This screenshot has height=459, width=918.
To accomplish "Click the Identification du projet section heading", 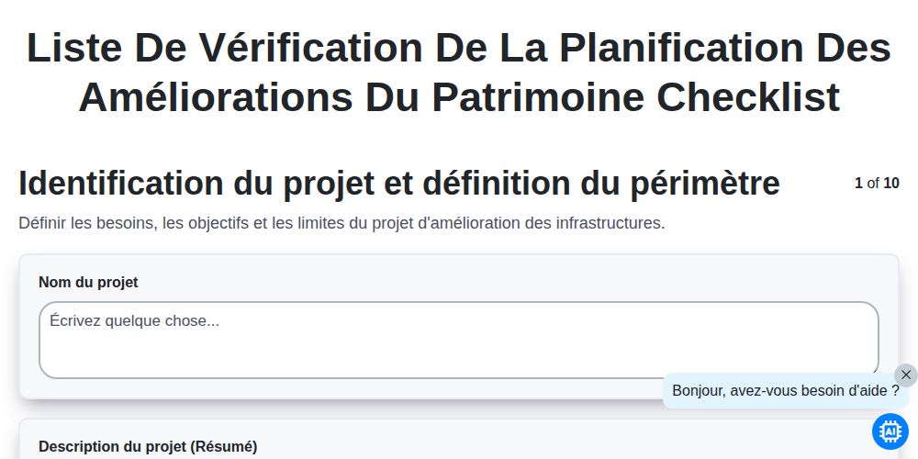I will click(x=399, y=184).
